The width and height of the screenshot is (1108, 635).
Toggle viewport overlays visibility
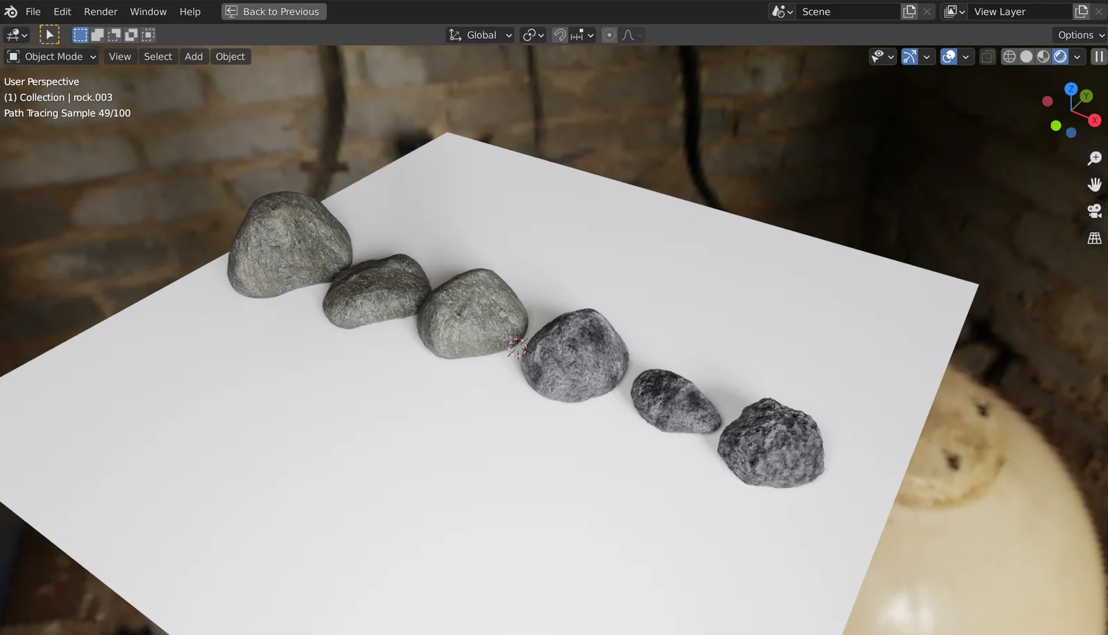(948, 57)
